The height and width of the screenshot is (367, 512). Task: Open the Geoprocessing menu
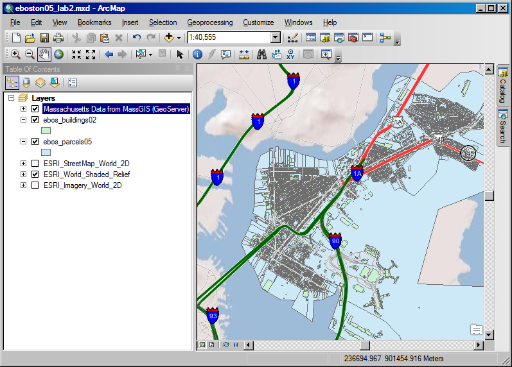coord(210,22)
